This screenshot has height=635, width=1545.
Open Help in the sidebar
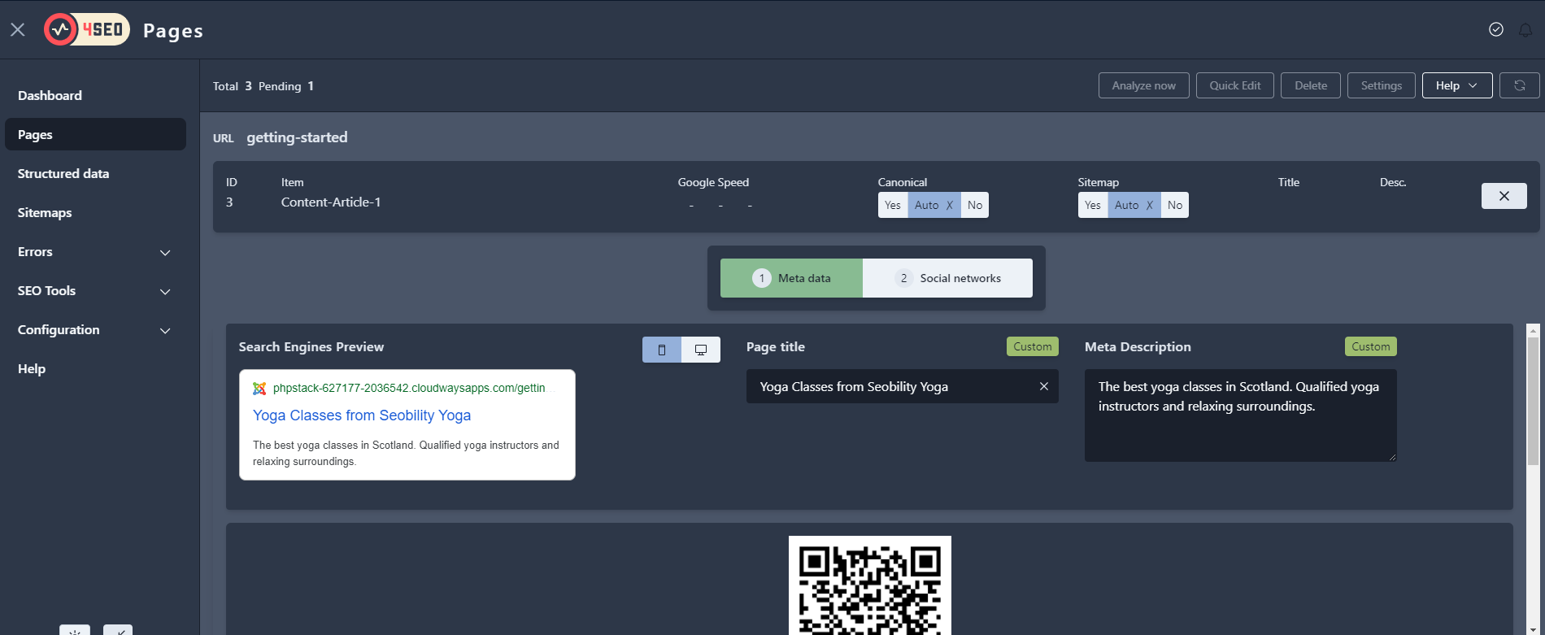[x=95, y=369]
